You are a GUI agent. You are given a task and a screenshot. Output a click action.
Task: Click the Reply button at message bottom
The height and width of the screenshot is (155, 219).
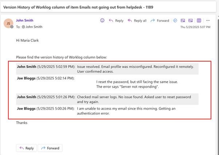point(26,148)
